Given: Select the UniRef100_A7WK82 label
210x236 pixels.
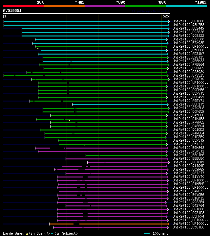Looking at the screenshot, I should click(x=188, y=122).
